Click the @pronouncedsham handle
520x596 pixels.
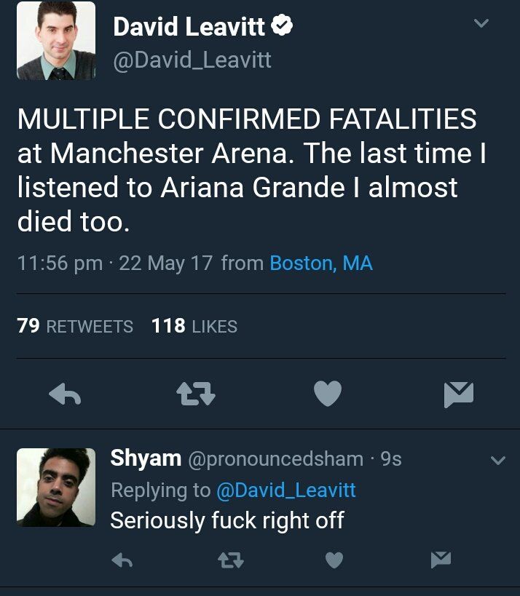(x=276, y=459)
